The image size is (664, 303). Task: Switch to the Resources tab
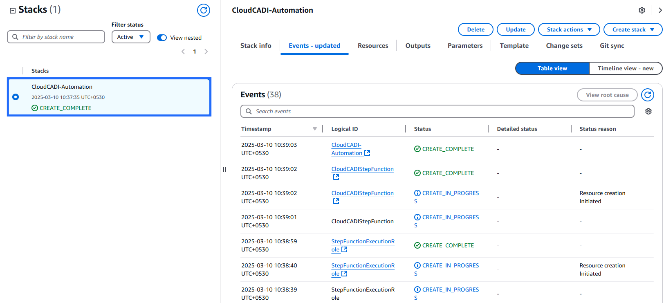373,46
